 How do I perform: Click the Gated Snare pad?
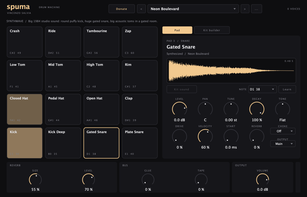[x=101, y=143]
